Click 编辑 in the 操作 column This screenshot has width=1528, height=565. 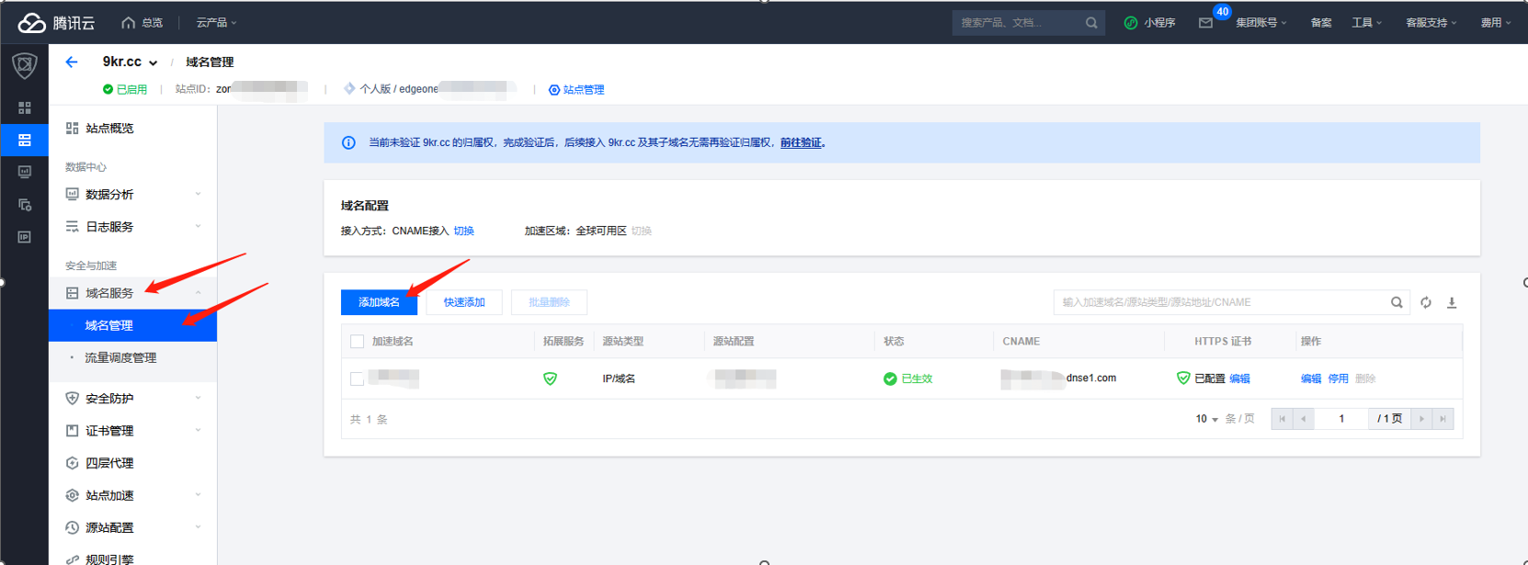[x=1311, y=379]
